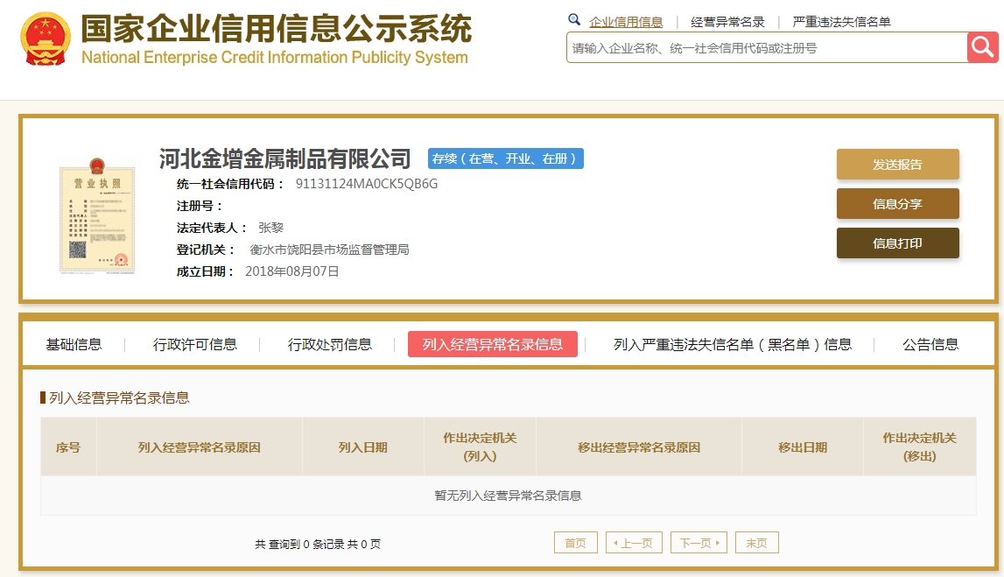Image resolution: width=1004 pixels, height=577 pixels.
Task: Click the 列入日期 column header
Action: pos(363,447)
